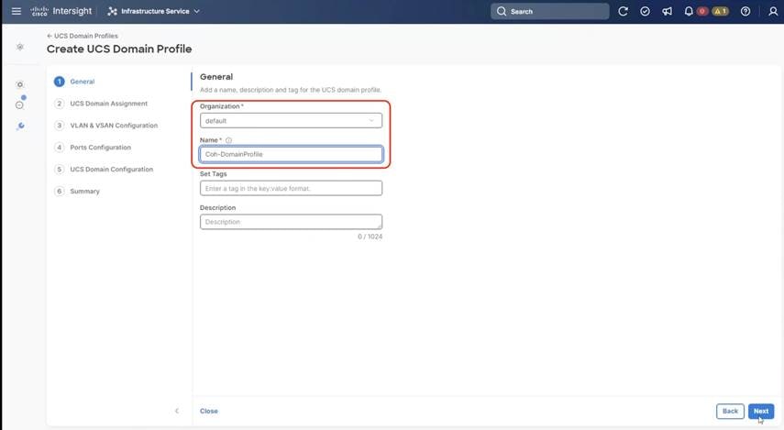Screen dimensions: 784x430
Task: Click the magnifier icon in Search
Action: [x=502, y=11]
